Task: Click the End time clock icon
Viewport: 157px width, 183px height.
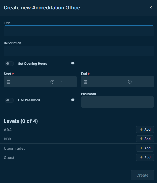Action: coord(130,82)
